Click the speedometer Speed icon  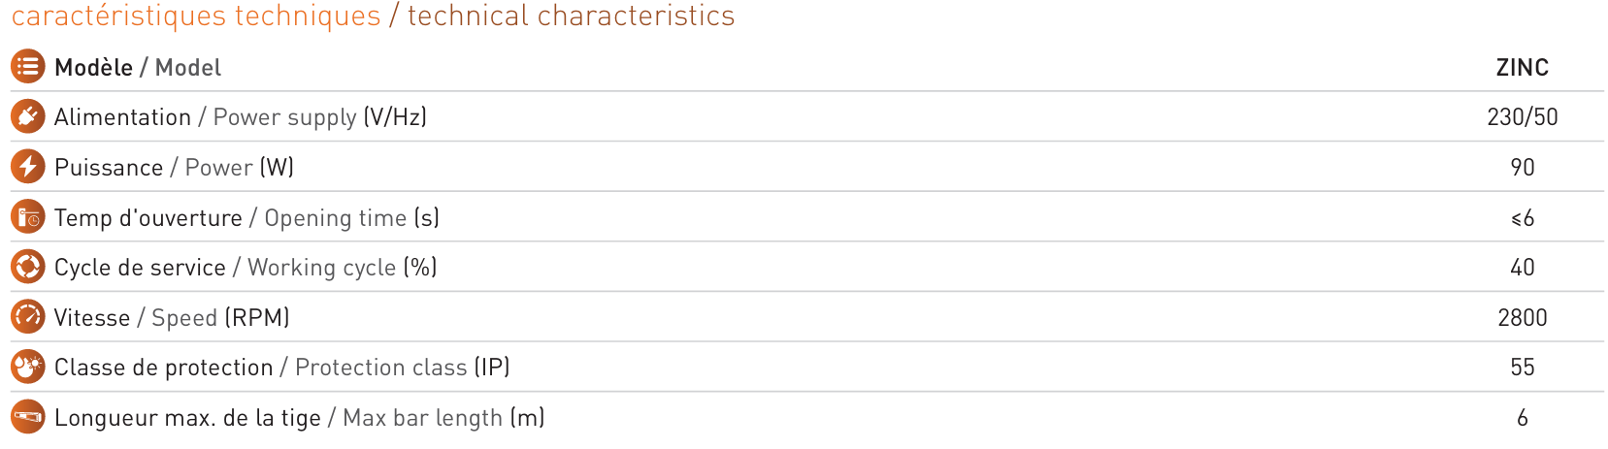(x=27, y=317)
